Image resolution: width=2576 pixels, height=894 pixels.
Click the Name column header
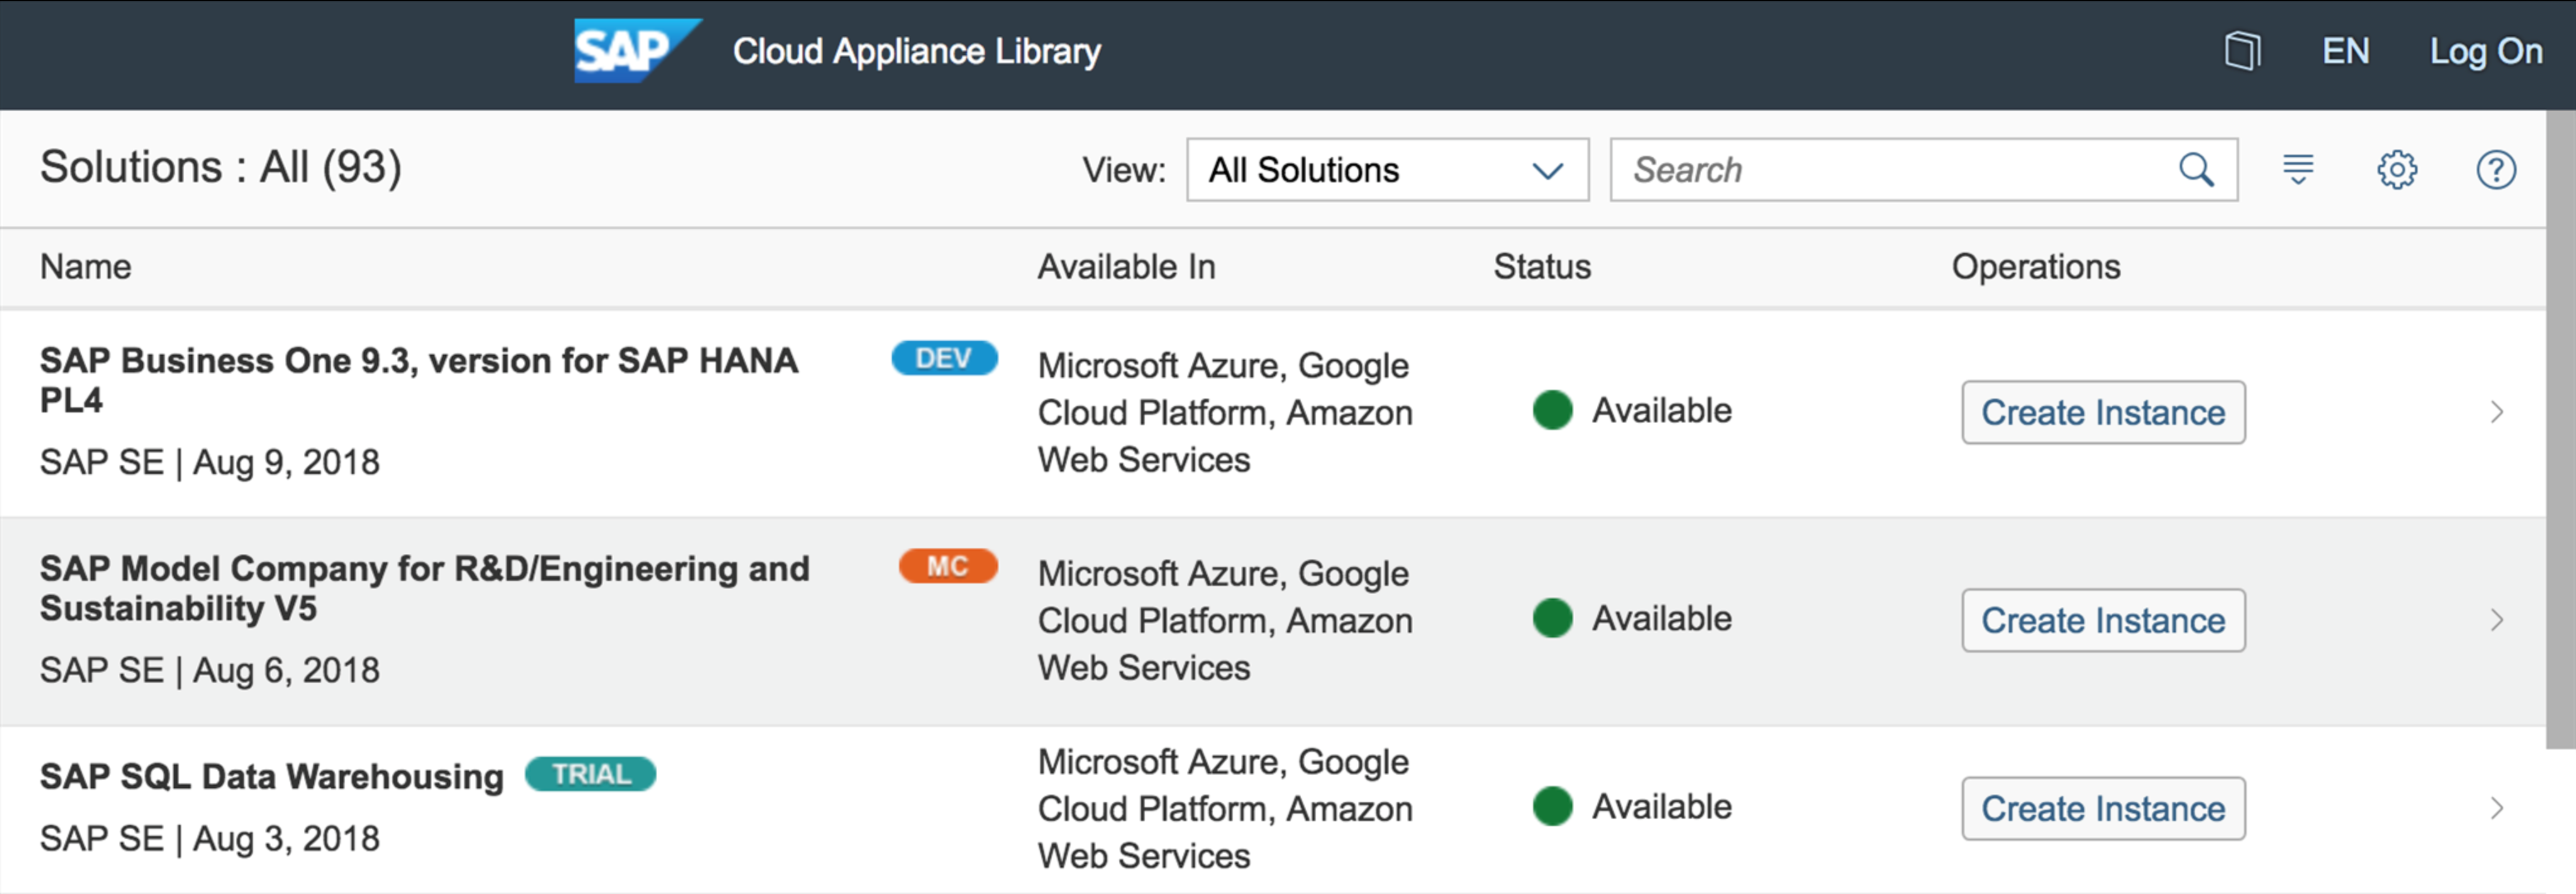(x=85, y=267)
